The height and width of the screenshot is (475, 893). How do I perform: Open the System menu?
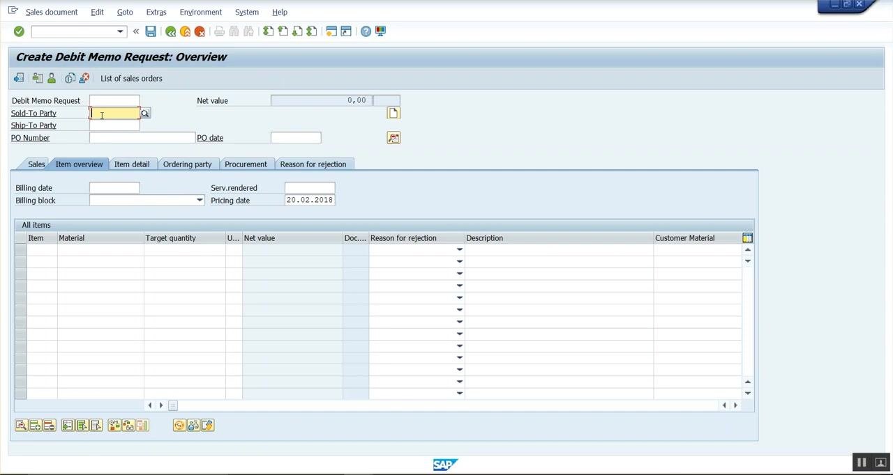(247, 12)
